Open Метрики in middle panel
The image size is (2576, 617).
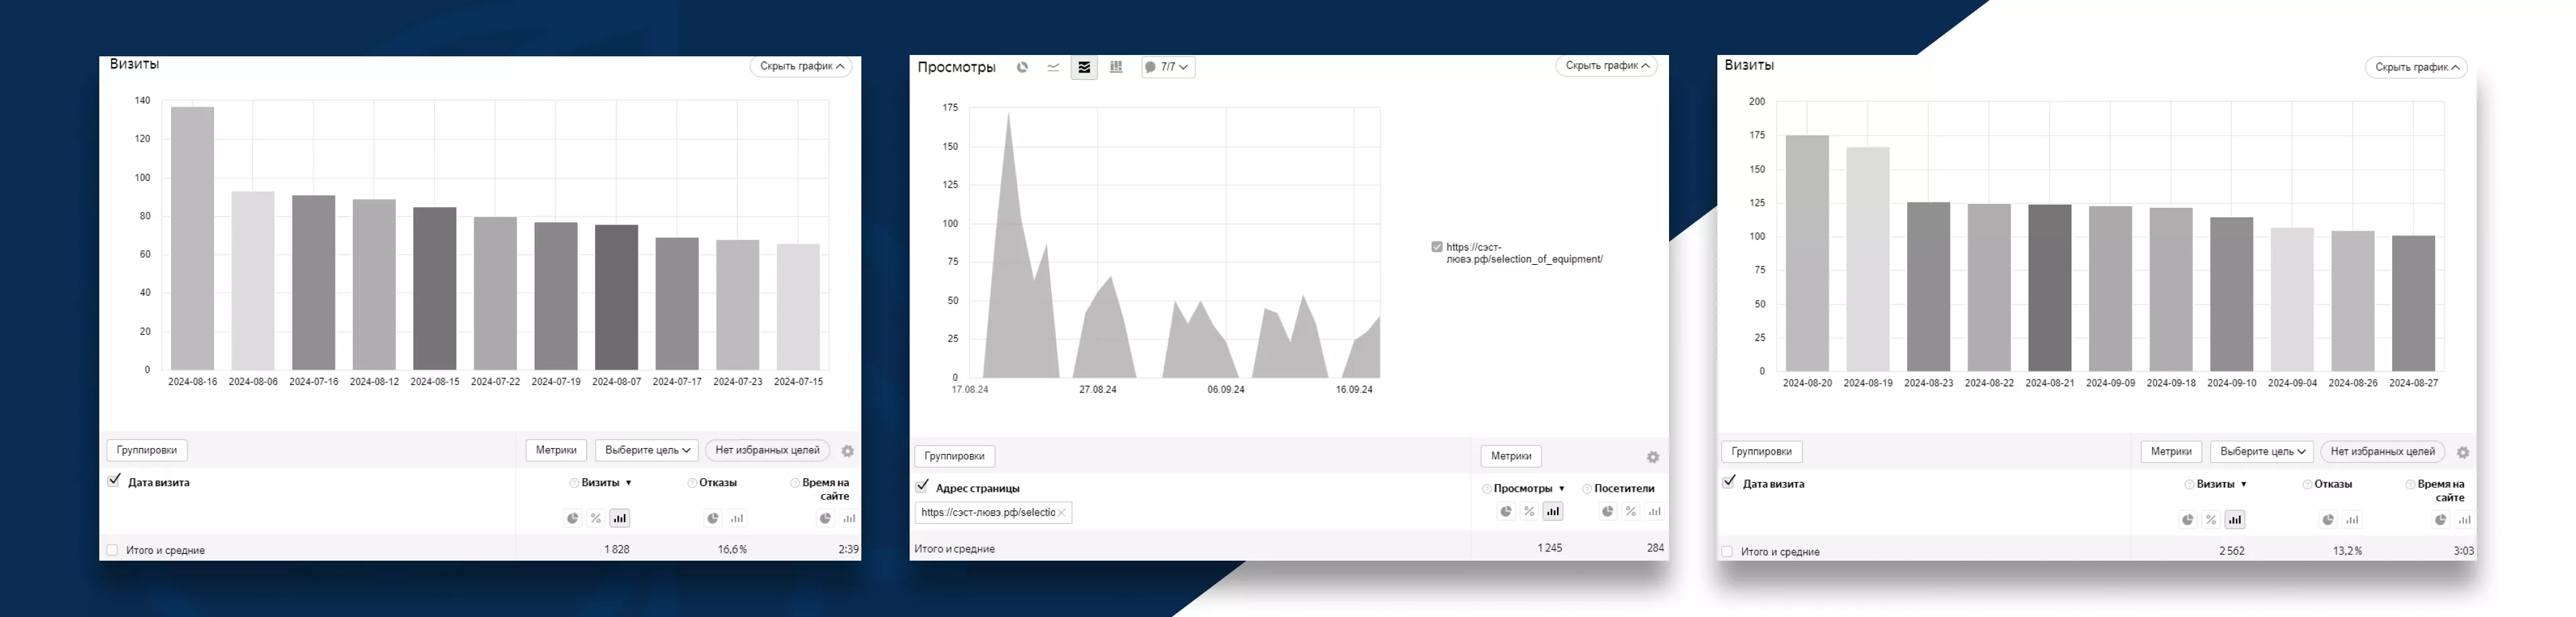click(1511, 456)
